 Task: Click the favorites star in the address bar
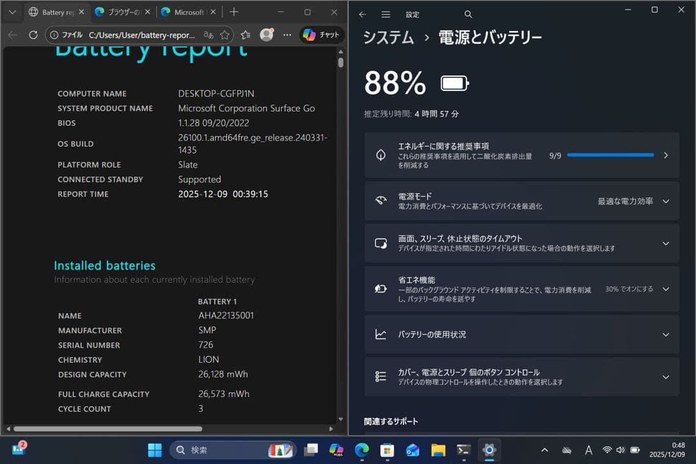click(224, 35)
